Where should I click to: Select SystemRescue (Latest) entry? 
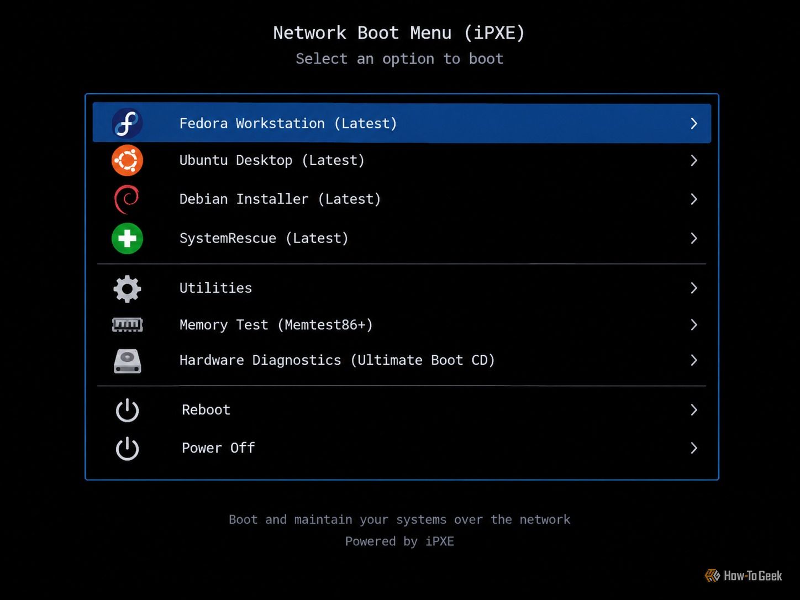point(402,238)
